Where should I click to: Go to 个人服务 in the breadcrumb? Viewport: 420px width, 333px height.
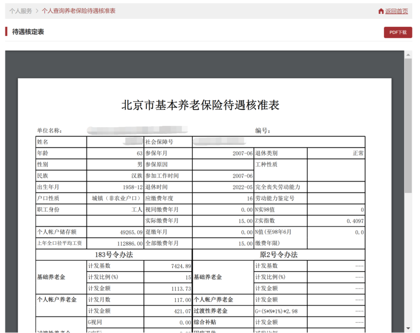[x=21, y=11]
